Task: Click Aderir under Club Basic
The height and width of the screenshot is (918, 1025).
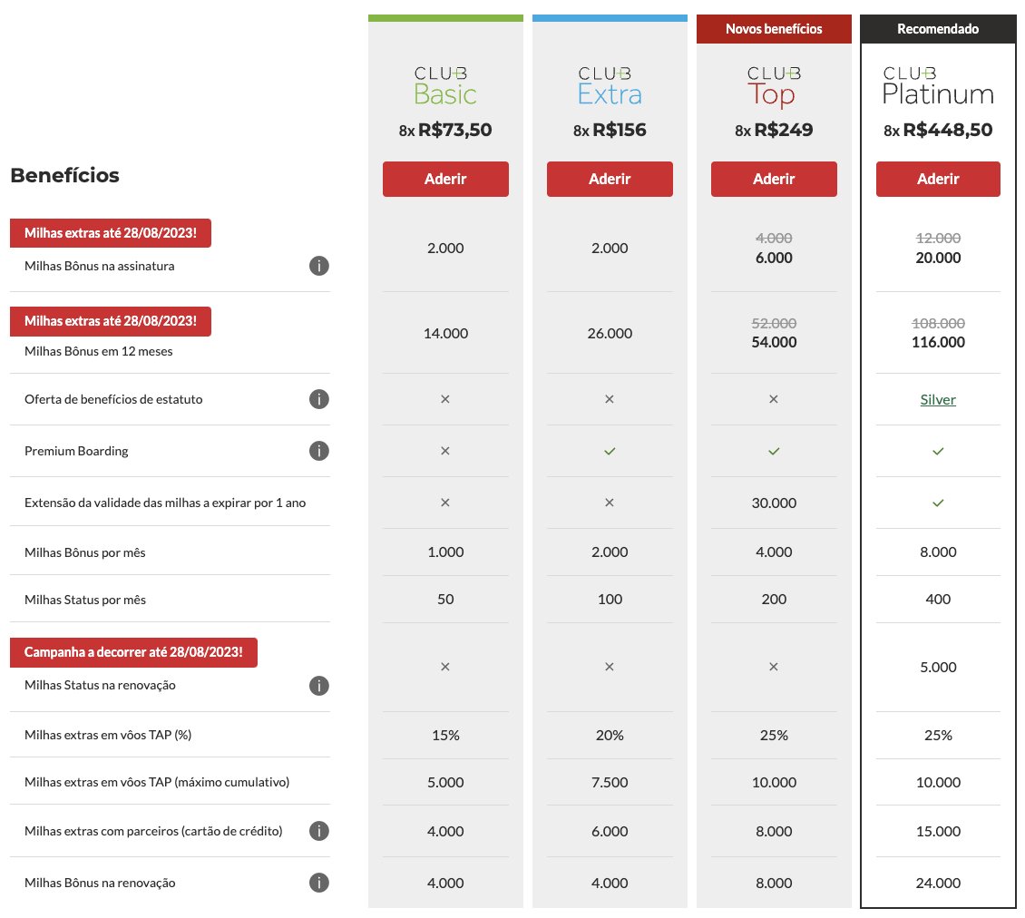Action: (x=445, y=179)
